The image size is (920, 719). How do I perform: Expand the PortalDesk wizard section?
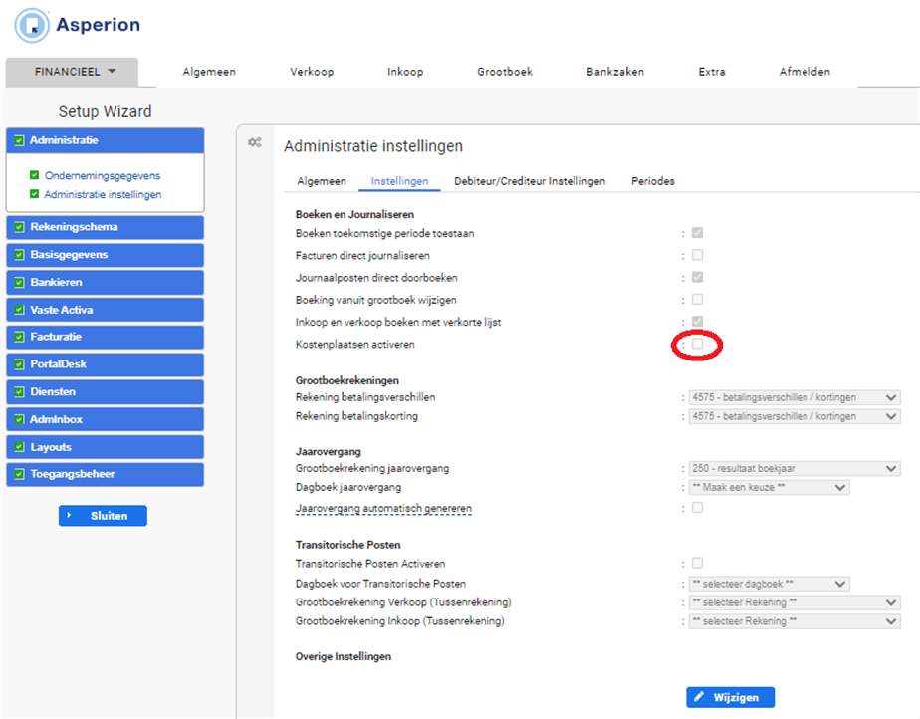pyautogui.click(x=105, y=364)
